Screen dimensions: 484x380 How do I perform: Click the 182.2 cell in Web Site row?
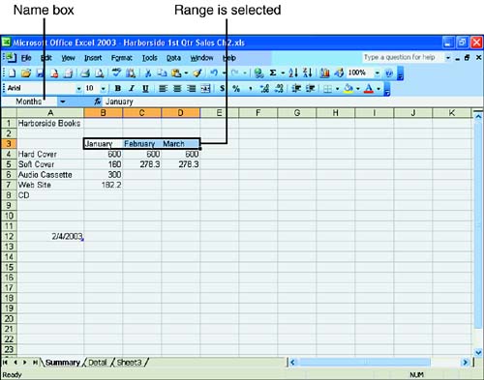(x=104, y=185)
